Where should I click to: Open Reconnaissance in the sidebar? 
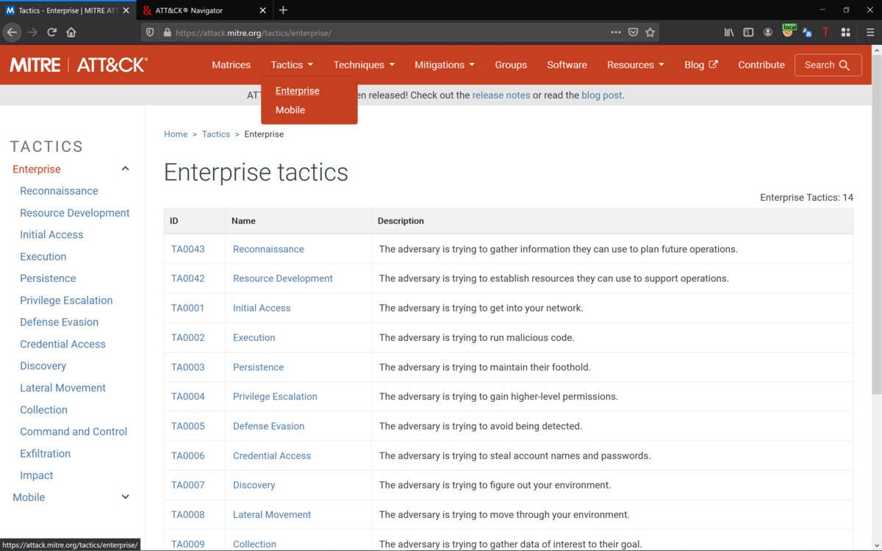point(59,191)
